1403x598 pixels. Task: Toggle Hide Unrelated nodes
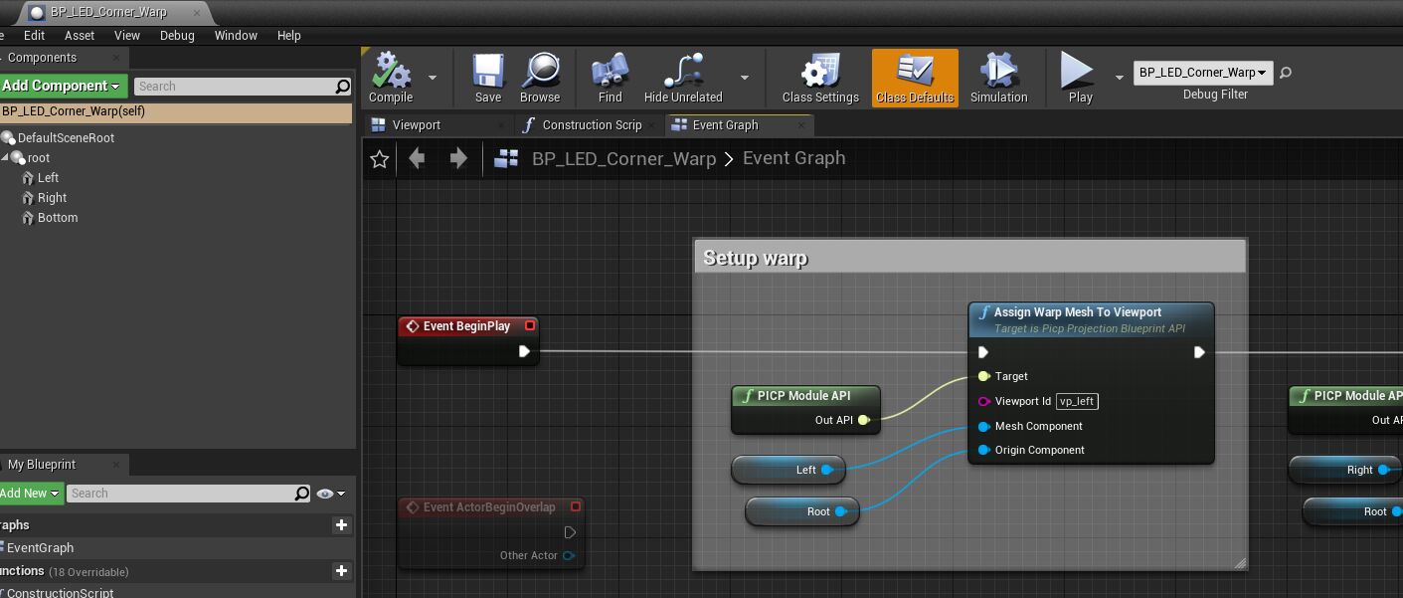click(x=683, y=78)
